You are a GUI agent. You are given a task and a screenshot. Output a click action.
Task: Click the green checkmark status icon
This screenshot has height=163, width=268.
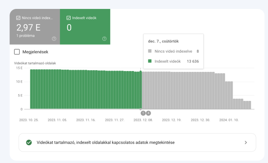(29, 142)
